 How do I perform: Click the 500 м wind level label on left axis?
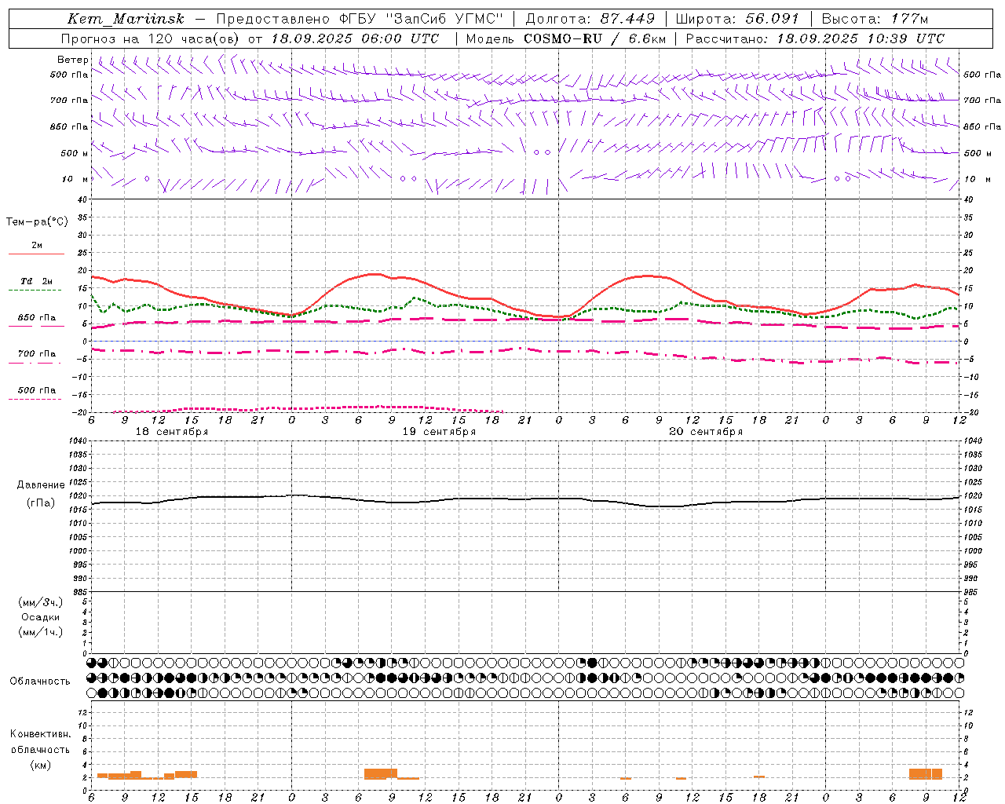[x=75, y=153]
